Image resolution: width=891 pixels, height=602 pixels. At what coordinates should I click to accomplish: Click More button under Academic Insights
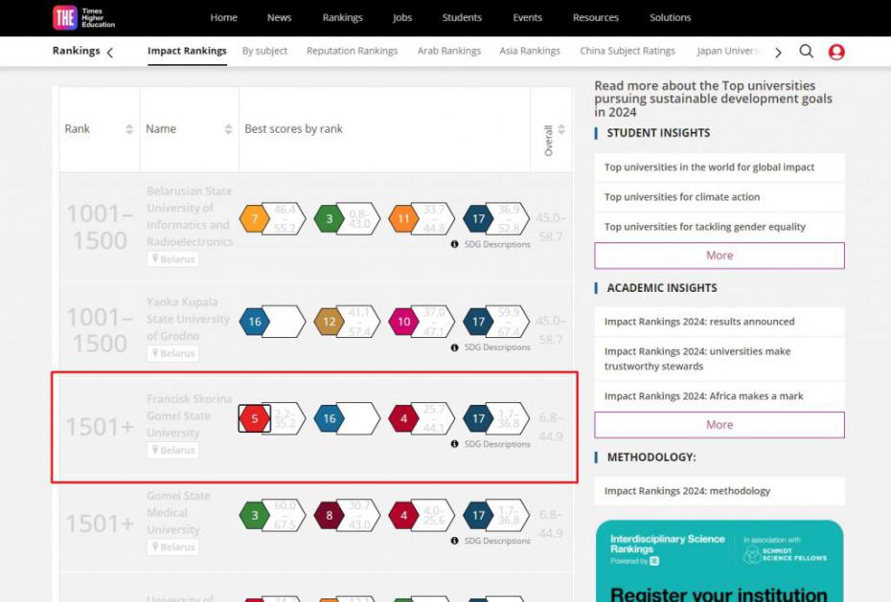tap(720, 425)
